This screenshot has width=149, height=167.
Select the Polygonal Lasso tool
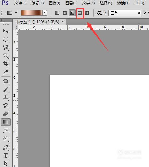point(6,47)
